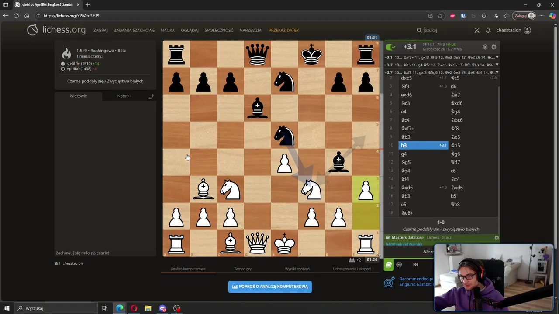The width and height of the screenshot is (559, 314).
Task: Open chesstacion user menu
Action: (514, 30)
